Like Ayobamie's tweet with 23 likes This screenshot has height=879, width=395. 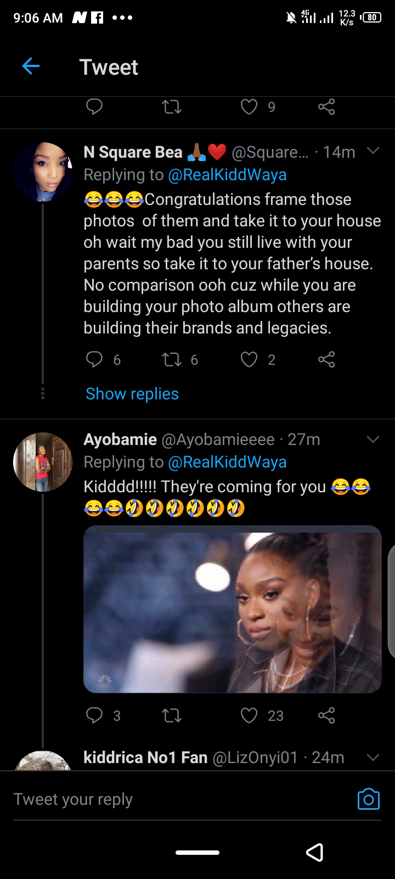(249, 715)
